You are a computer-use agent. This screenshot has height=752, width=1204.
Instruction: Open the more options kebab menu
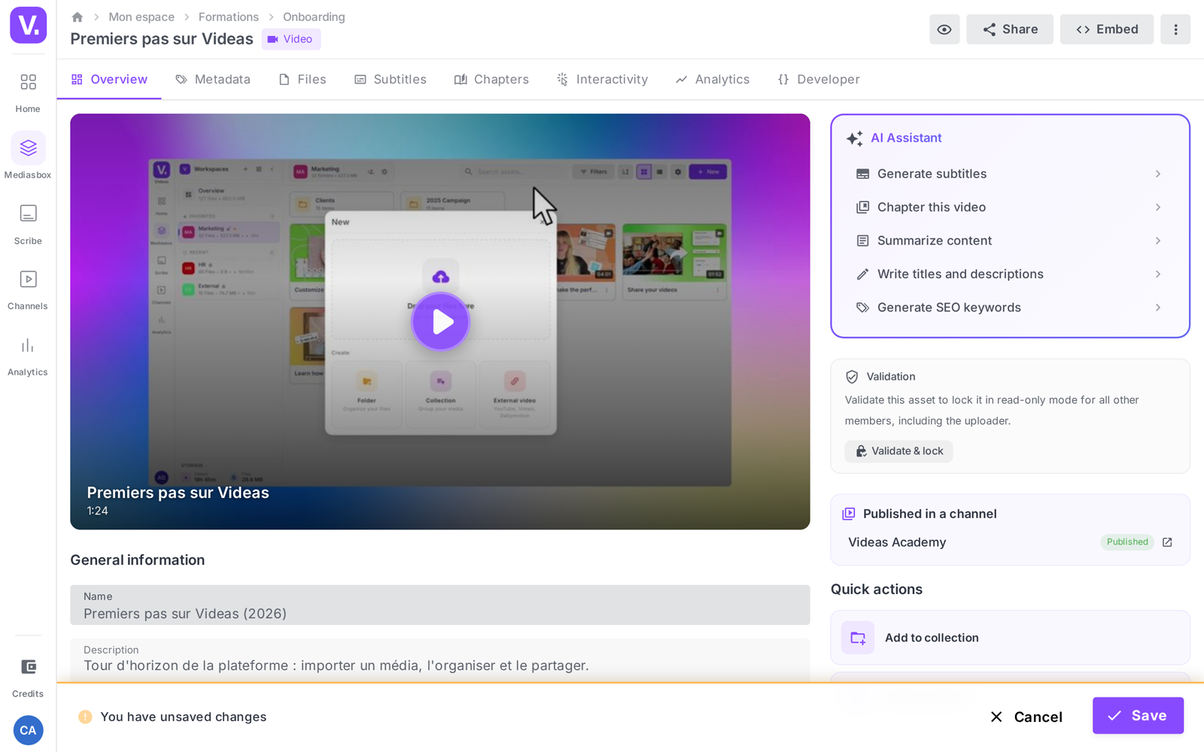click(x=1175, y=29)
